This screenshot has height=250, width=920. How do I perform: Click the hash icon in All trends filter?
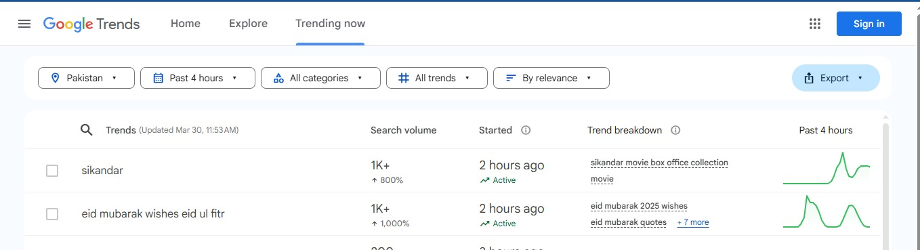pyautogui.click(x=404, y=78)
